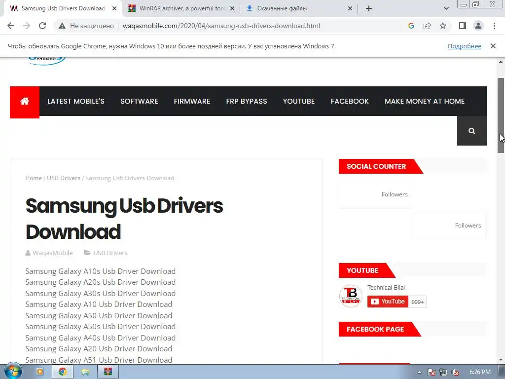Click Samsung Galaxy A10s Usb Driver Download
Image resolution: width=505 pixels, height=379 pixels.
point(101,271)
